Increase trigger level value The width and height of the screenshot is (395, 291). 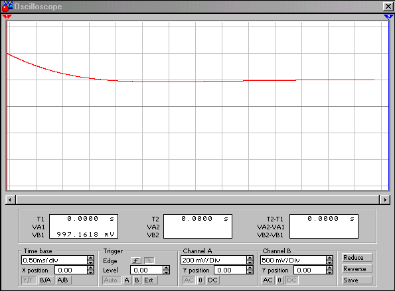pyautogui.click(x=166, y=268)
